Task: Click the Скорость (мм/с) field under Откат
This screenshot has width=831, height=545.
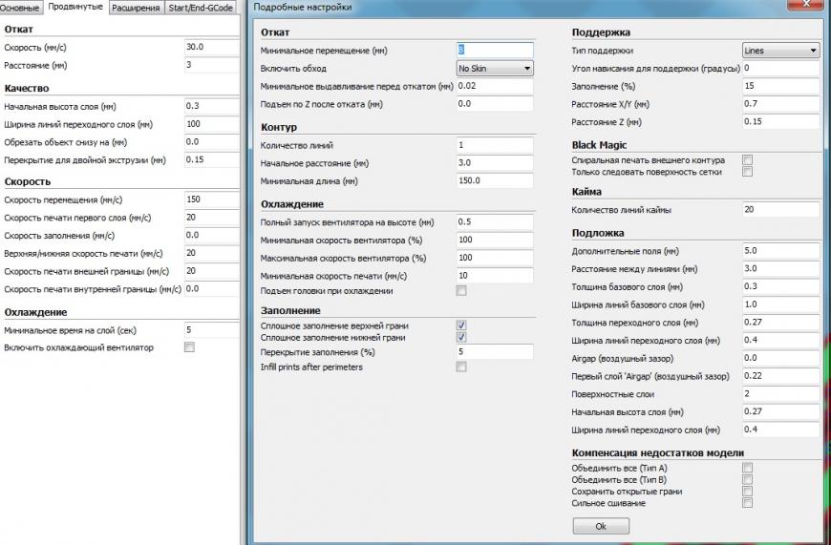Action: point(212,47)
